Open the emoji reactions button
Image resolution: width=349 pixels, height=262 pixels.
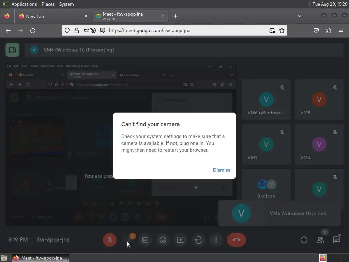(x=163, y=240)
